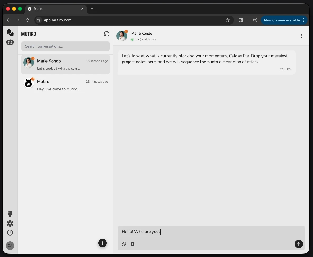Close the Mutiro browser tab
This screenshot has width=313, height=257.
click(x=82, y=9)
